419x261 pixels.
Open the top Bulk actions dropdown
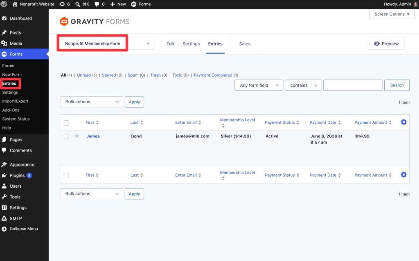pyautogui.click(x=91, y=102)
